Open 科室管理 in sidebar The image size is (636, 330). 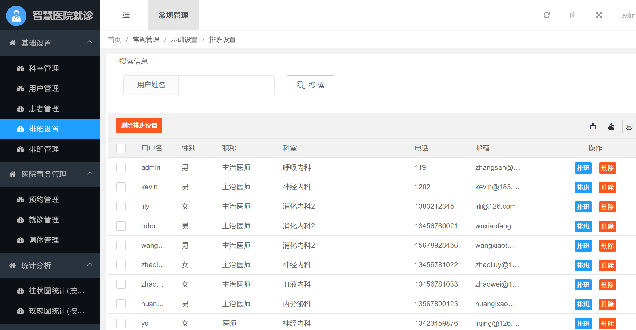50,68
